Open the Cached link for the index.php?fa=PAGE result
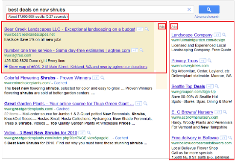The width and height of the screenshot is (235, 161). point(121,138)
